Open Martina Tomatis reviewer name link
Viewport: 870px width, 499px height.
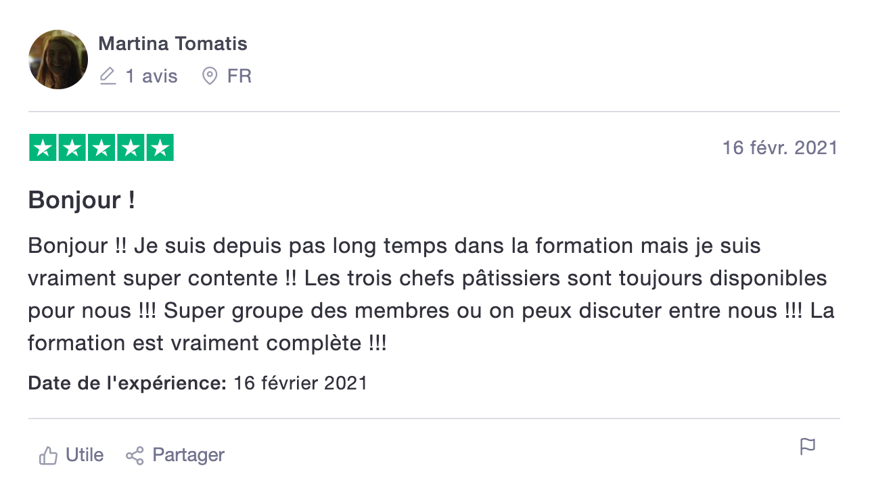173,44
